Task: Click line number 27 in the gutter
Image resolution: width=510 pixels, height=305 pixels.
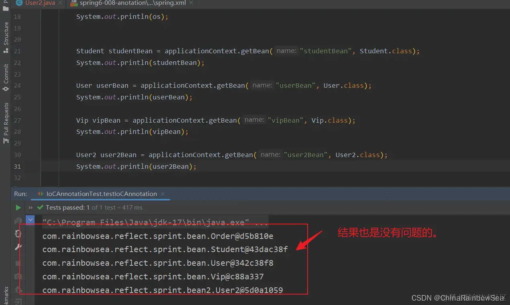Action: pos(17,120)
